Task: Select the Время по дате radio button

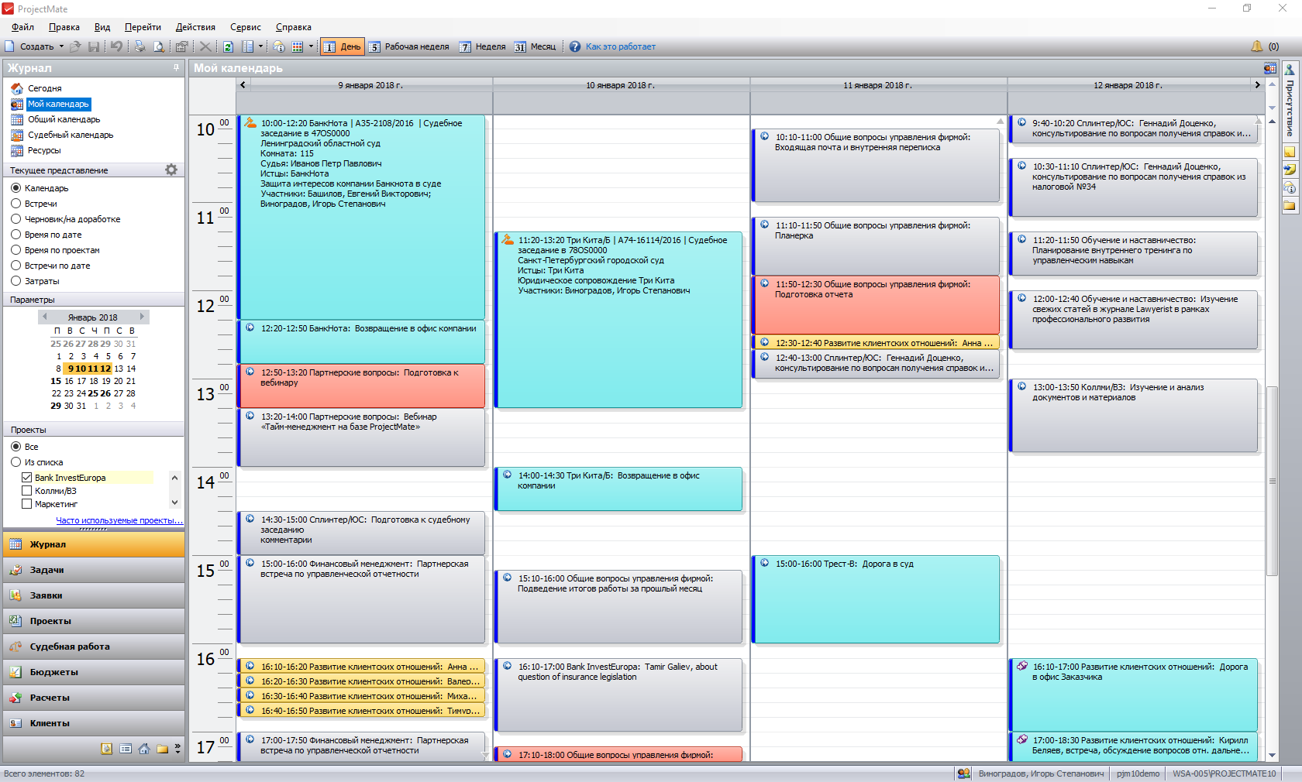Action: [x=15, y=235]
